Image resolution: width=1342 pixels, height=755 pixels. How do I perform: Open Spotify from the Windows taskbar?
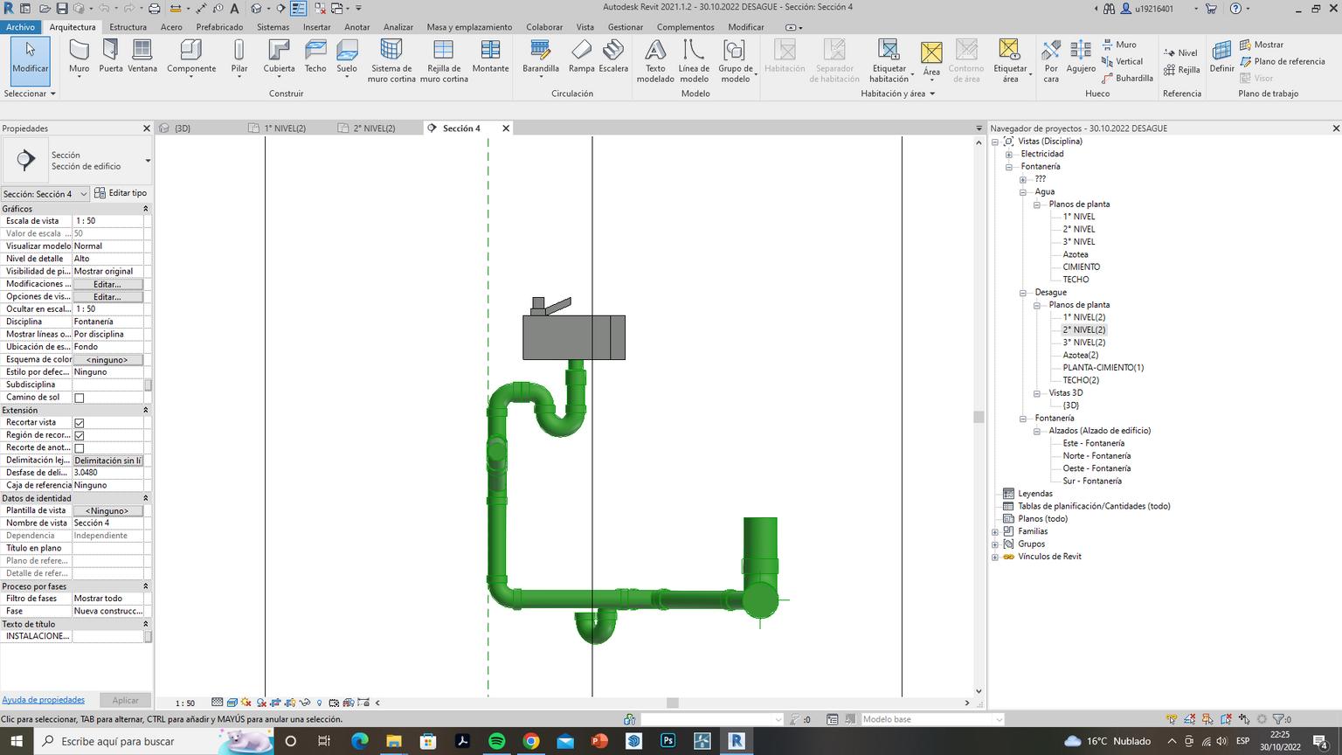[496, 741]
